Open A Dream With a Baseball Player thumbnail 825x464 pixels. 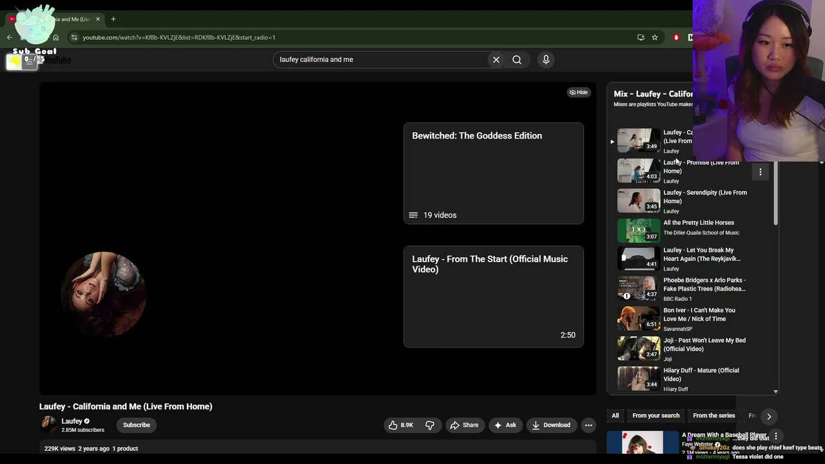click(x=642, y=443)
